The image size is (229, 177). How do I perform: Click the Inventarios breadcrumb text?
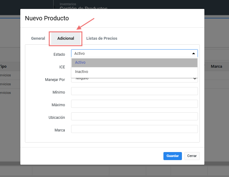tap(68, 4)
